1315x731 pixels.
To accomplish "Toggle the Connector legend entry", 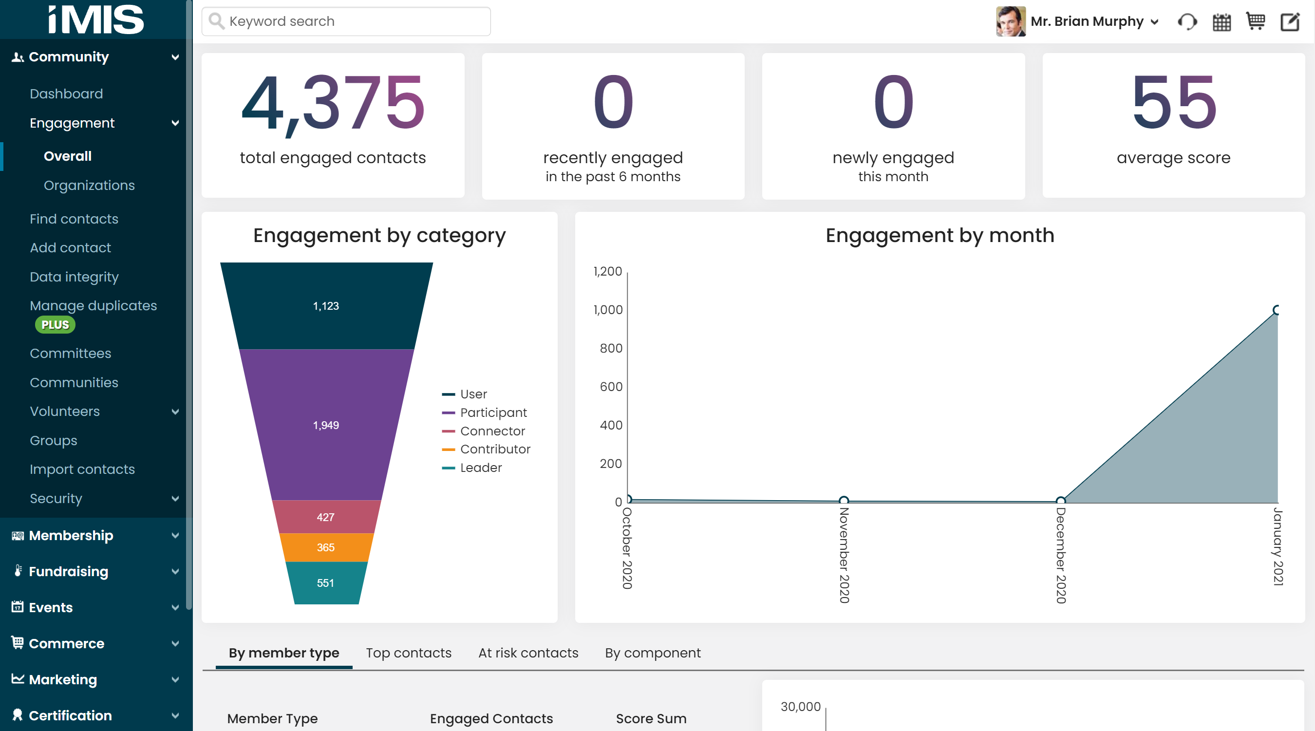I will coord(492,431).
